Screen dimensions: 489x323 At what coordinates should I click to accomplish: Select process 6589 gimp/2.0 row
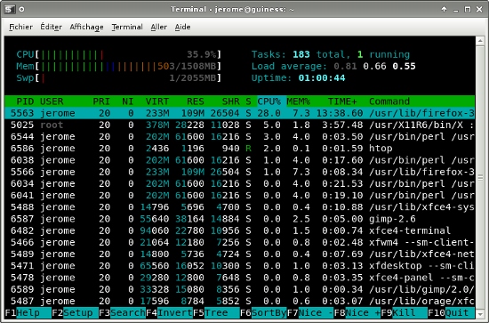[239, 289]
